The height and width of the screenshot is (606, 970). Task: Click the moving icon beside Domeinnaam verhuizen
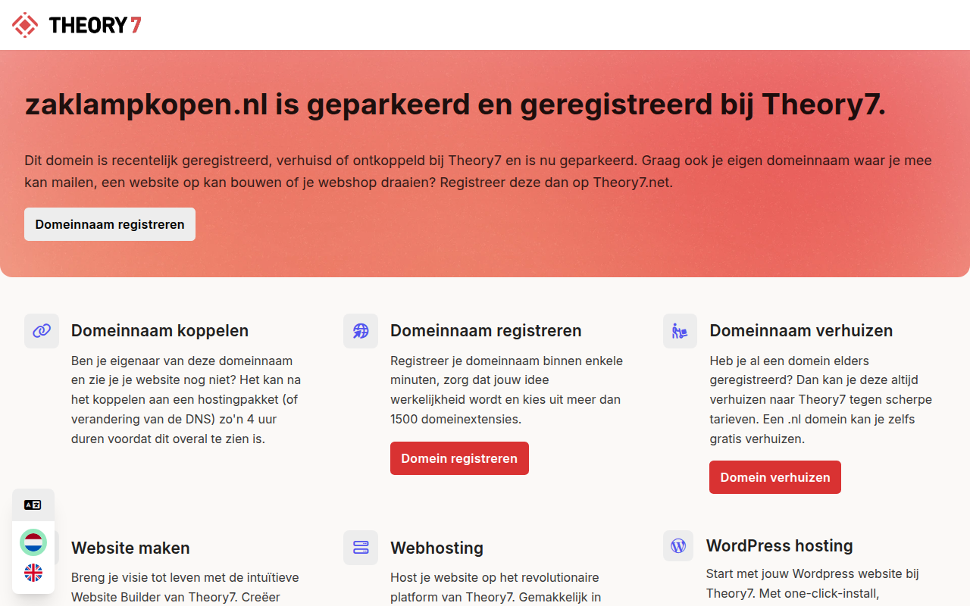click(x=681, y=331)
